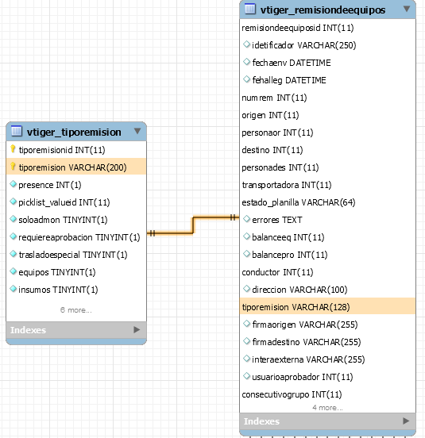Select the consecutivogrupo INT(11) column
The image size is (425, 438).
[x=327, y=394]
